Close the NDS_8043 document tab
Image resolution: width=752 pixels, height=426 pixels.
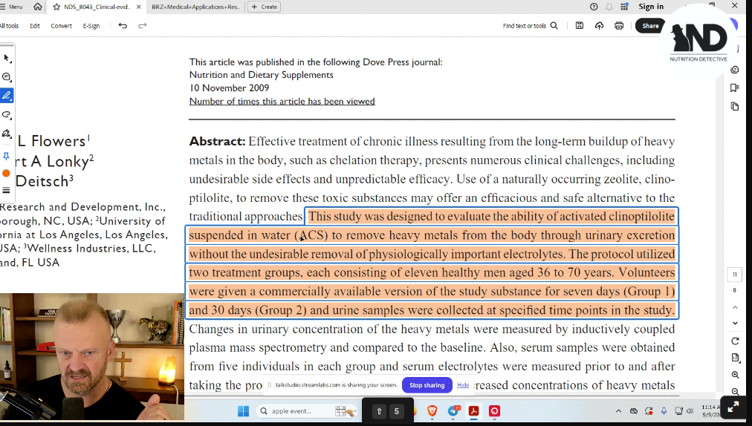139,7
